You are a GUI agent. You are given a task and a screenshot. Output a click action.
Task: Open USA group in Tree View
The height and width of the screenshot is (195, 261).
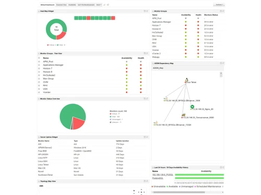[45, 89]
